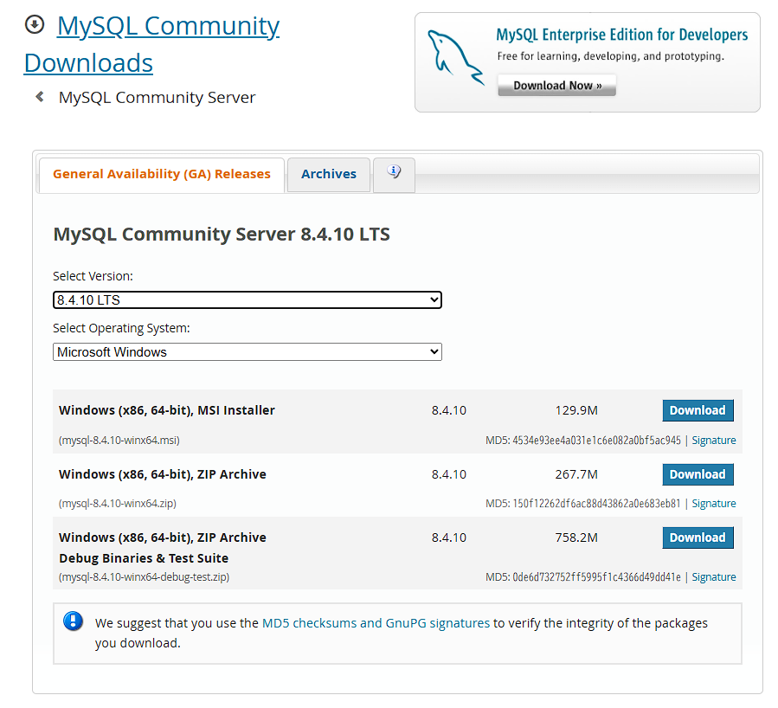Click the 758.2M size value

(576, 537)
